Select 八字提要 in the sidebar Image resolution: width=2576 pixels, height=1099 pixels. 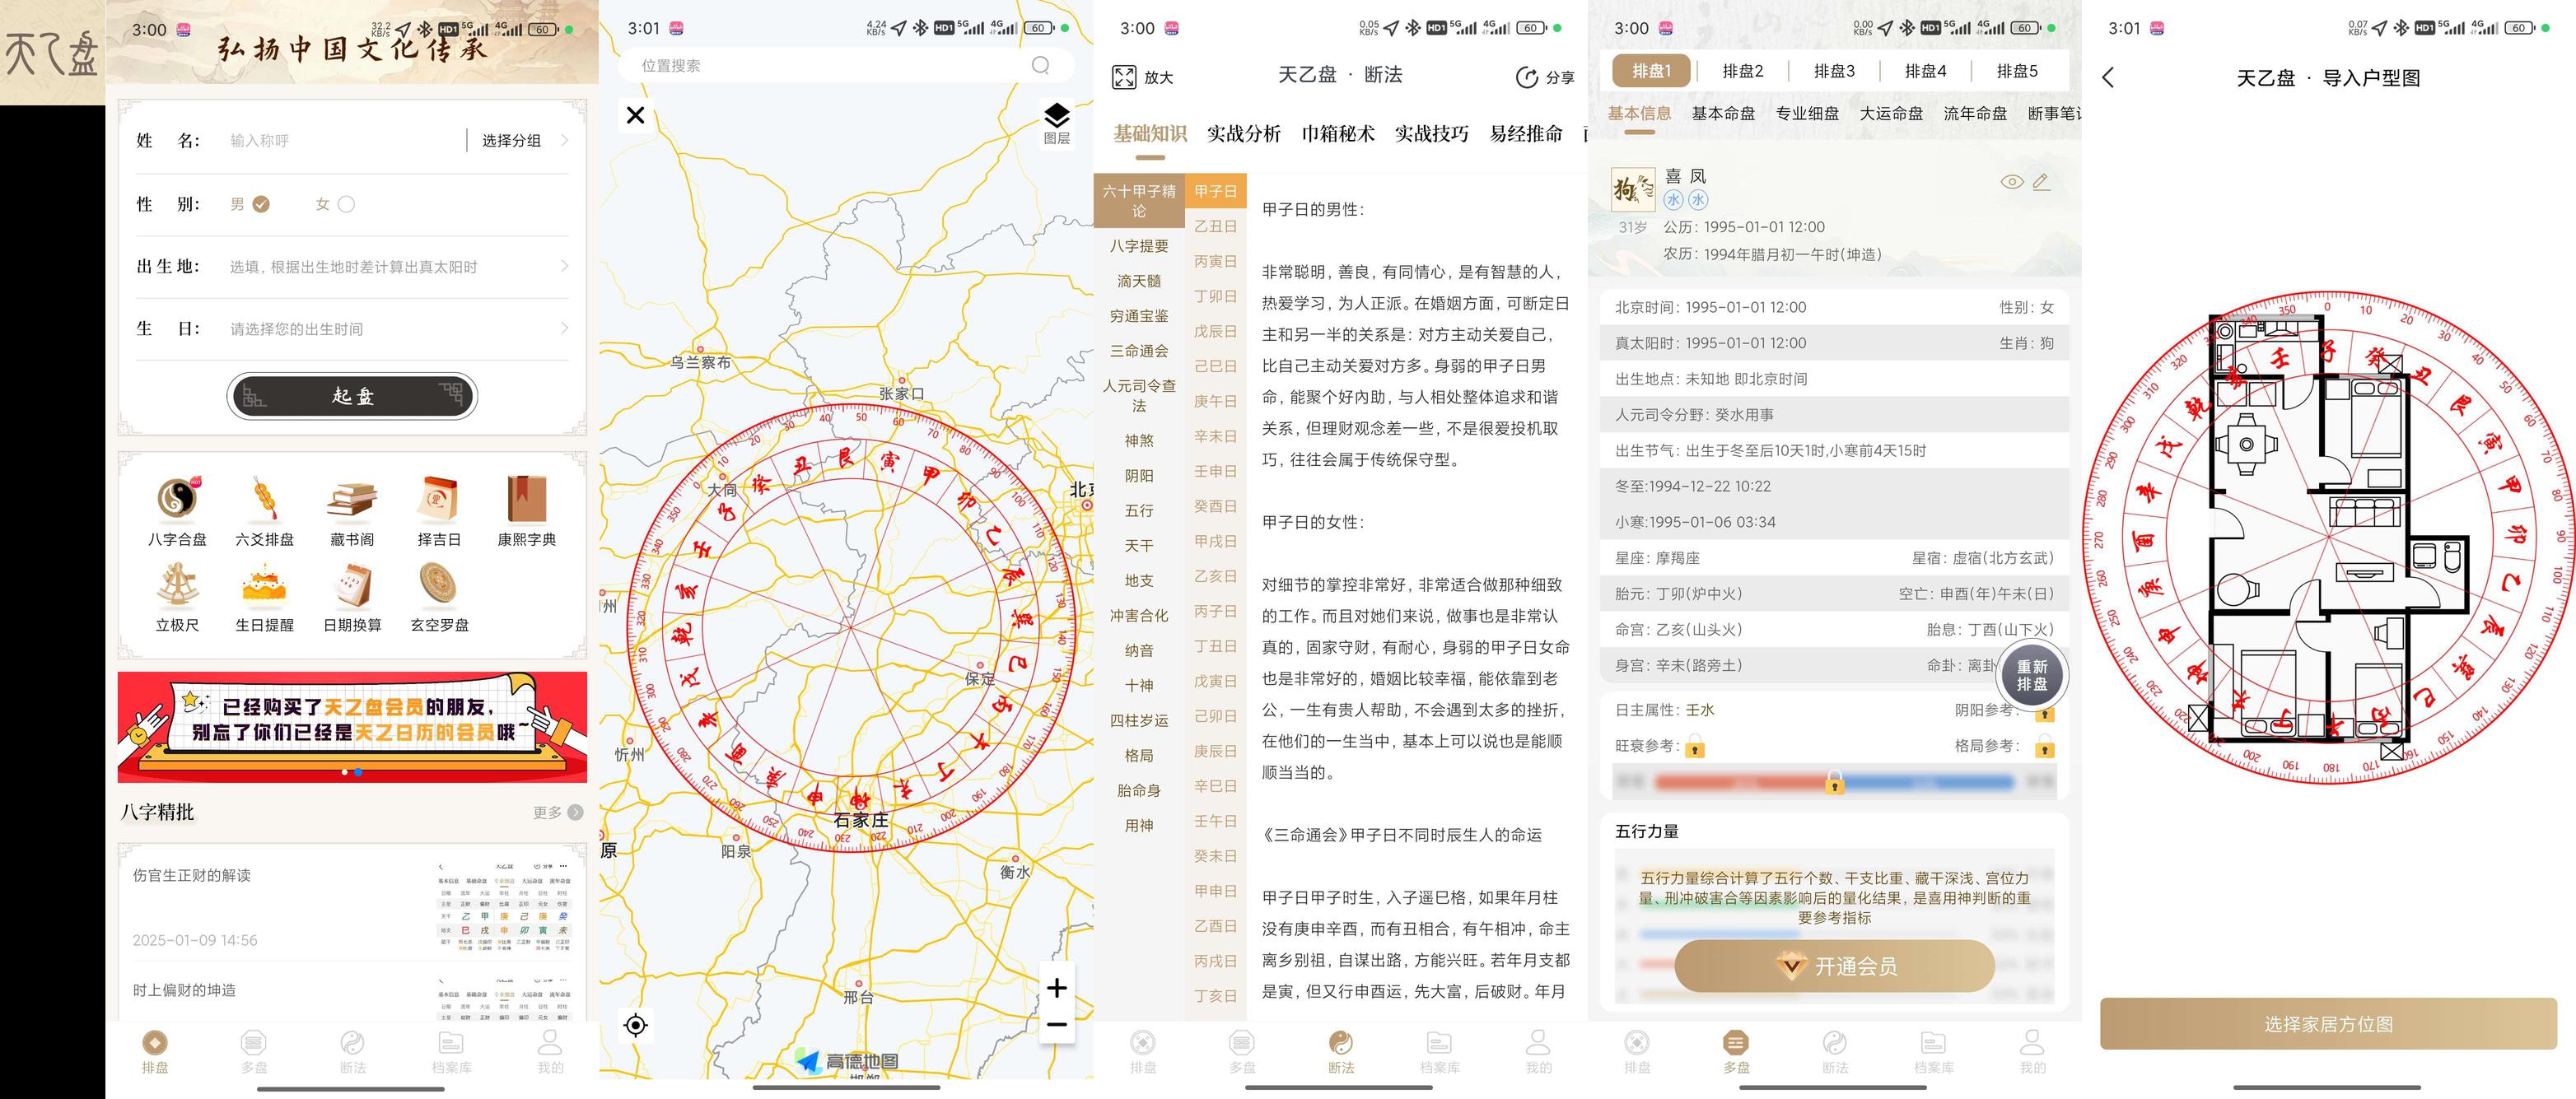pyautogui.click(x=1138, y=246)
